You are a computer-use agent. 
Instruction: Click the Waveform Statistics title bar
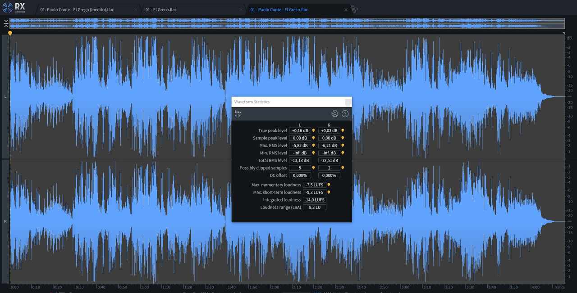point(291,102)
